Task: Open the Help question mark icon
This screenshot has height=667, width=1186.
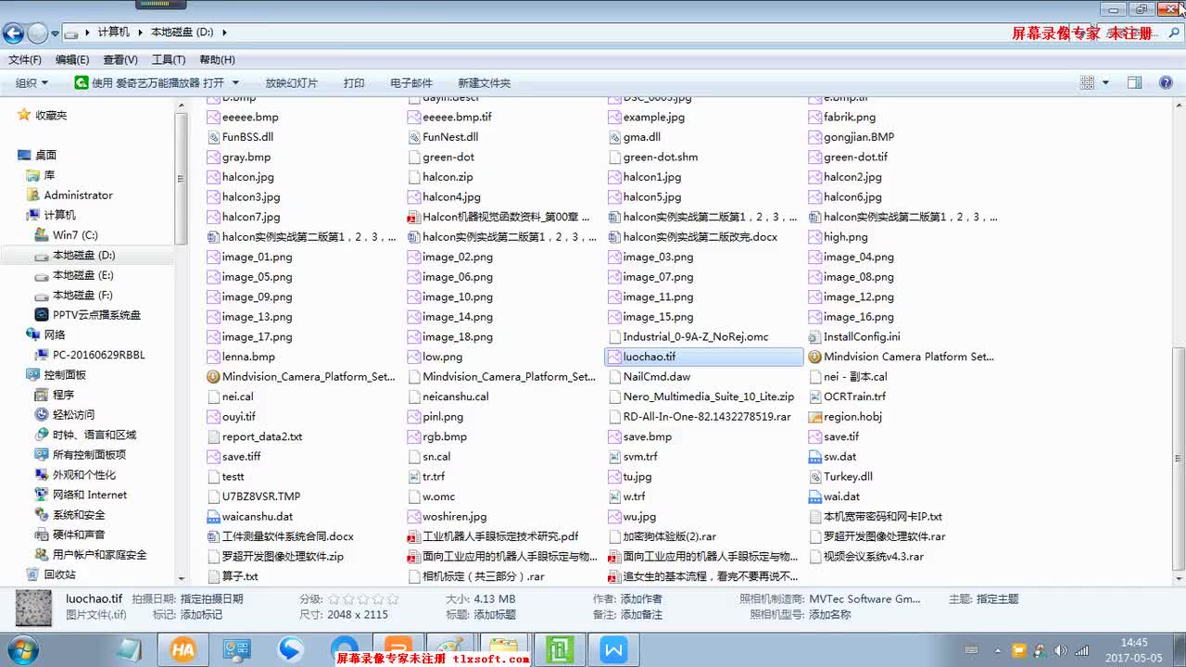Action: pyautogui.click(x=1166, y=82)
